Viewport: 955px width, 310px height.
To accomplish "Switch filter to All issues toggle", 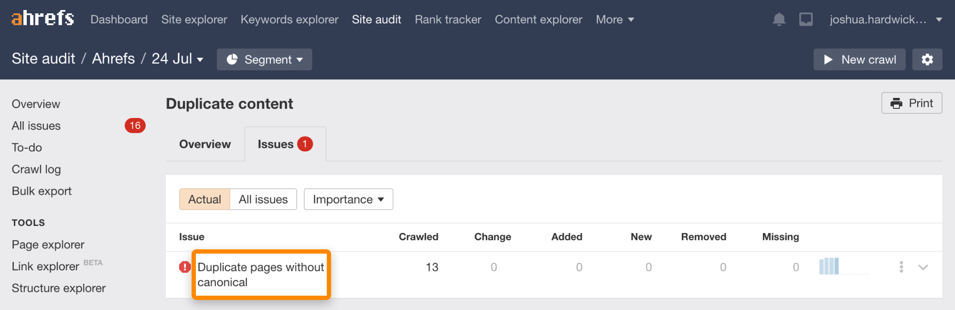I will pyautogui.click(x=263, y=199).
